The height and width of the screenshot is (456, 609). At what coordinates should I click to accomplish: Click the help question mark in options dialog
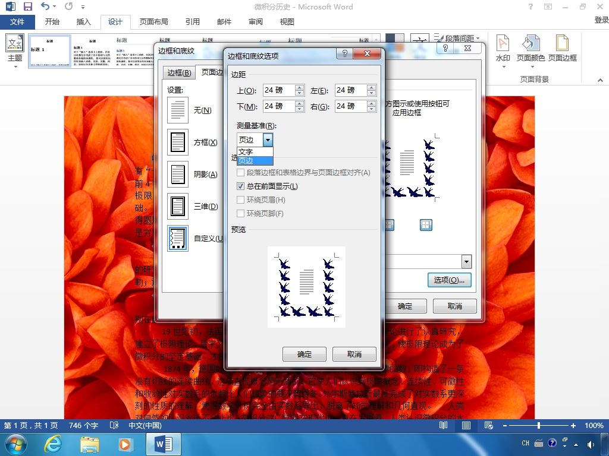[344, 53]
